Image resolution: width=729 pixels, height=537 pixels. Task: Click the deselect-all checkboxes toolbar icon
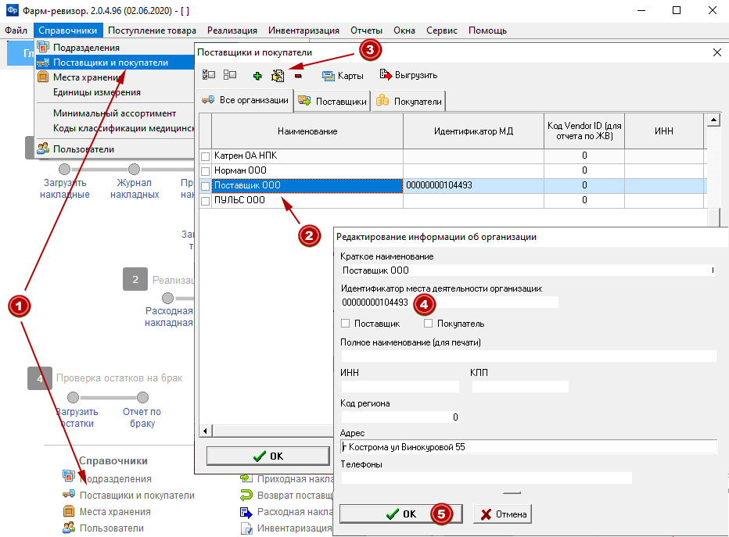pyautogui.click(x=230, y=75)
